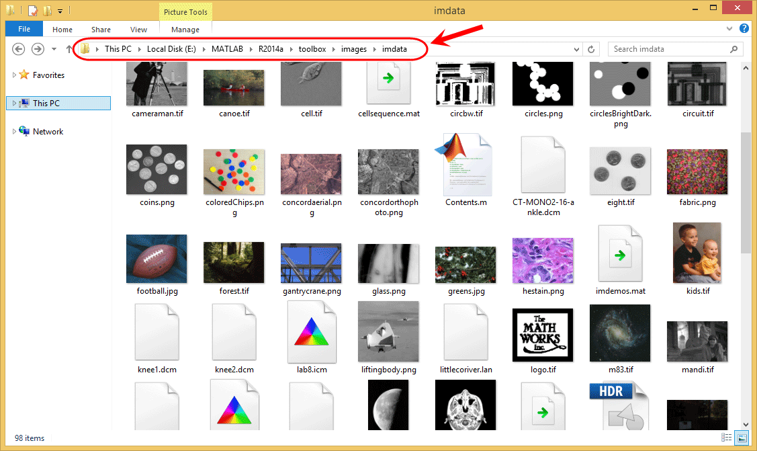Switch to Large icons view in status bar
The height and width of the screenshot is (451, 757).
742,438
